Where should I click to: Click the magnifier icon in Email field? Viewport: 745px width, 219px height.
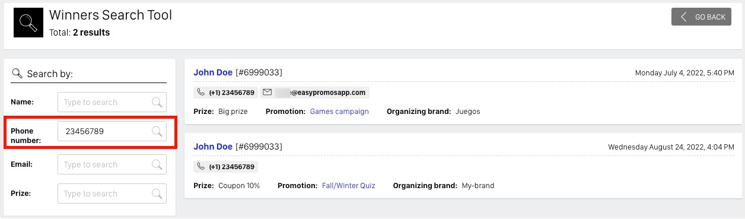157,164
